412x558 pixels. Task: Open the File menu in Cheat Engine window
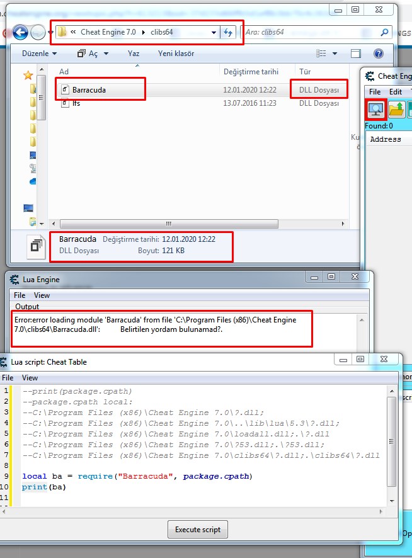pos(375,92)
